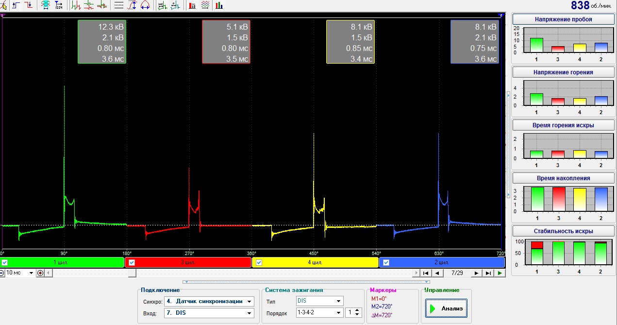Open the Напряжение пробоя panel header
The height and width of the screenshot is (325, 617).
click(x=563, y=19)
